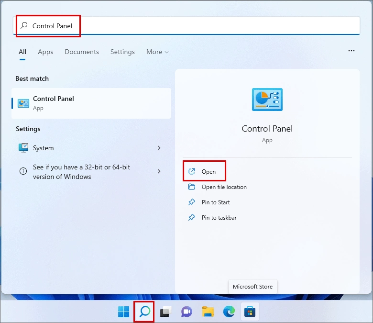Image resolution: width=373 pixels, height=323 pixels.
Task: Open the three-dot options menu
Action: 351,51
